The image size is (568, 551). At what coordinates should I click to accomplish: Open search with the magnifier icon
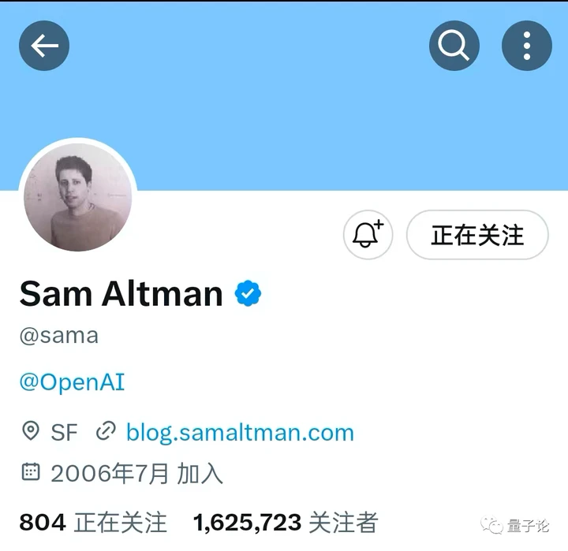(x=454, y=46)
